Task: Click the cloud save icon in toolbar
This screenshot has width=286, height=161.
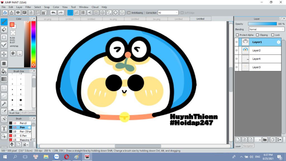Action: pyautogui.click(x=5, y=13)
